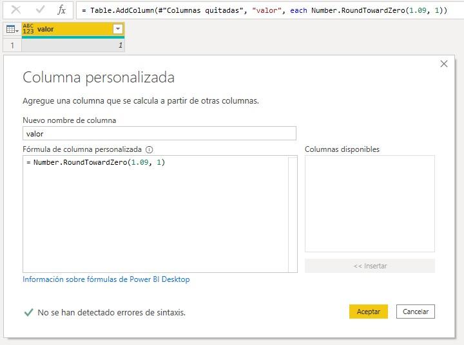Screen dimensions: 464x345
Task: Click the Columnas disponibles list box
Action: point(369,203)
